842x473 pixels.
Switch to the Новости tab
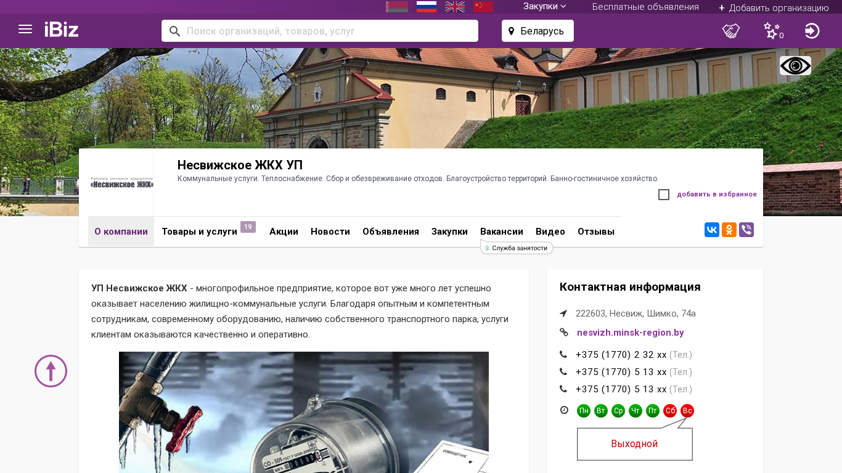pyautogui.click(x=330, y=232)
